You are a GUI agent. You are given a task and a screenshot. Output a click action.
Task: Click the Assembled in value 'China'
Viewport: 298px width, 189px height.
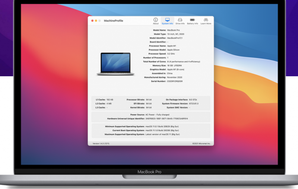point(170,73)
